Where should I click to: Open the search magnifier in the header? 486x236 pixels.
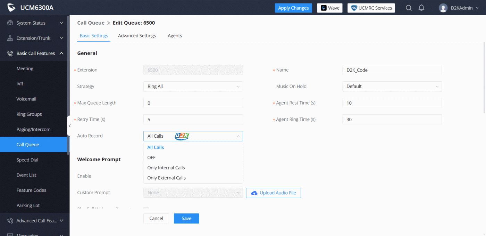(x=409, y=8)
